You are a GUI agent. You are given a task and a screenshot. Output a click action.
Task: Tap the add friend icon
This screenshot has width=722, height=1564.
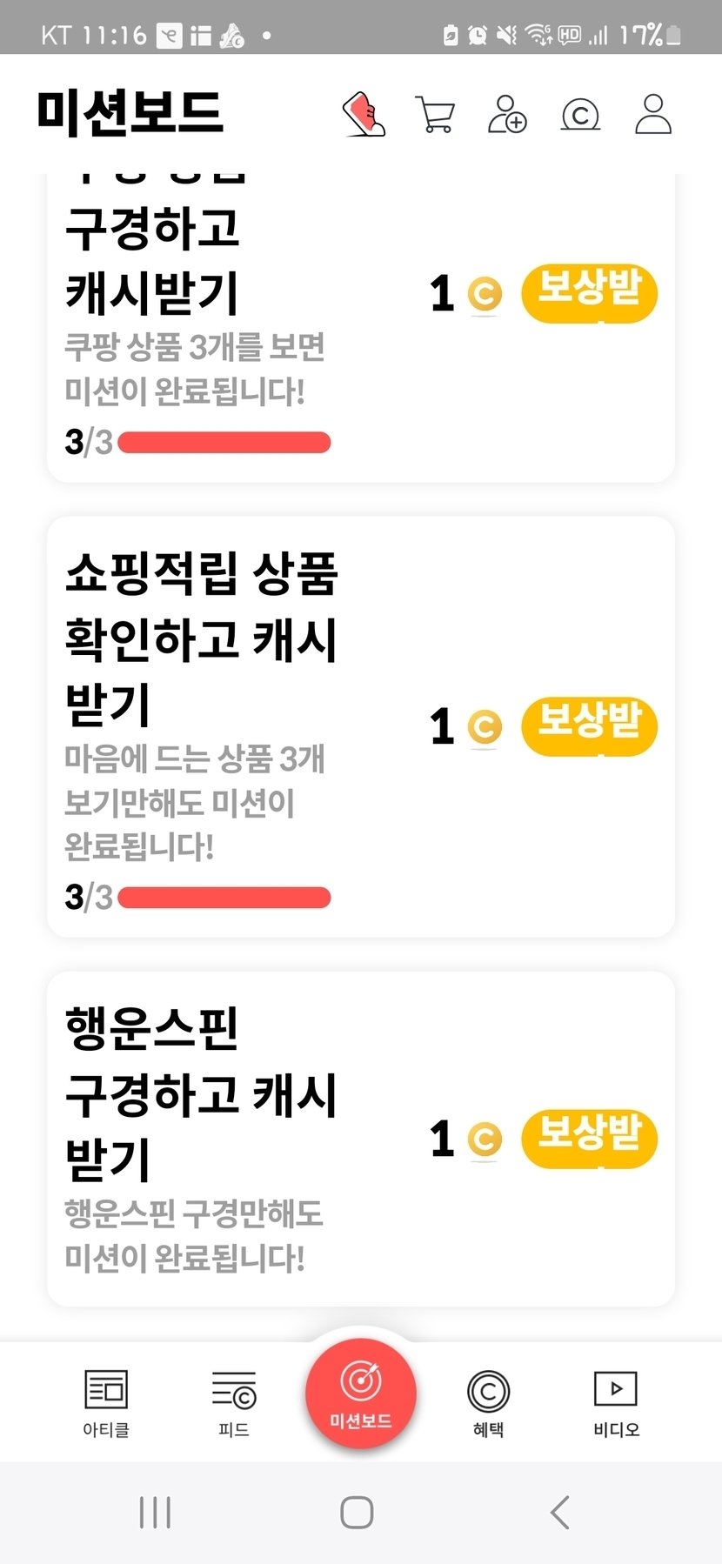(x=507, y=114)
